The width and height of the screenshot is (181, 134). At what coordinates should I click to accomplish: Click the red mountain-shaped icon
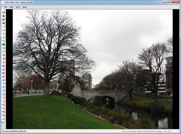click(x=4, y=55)
